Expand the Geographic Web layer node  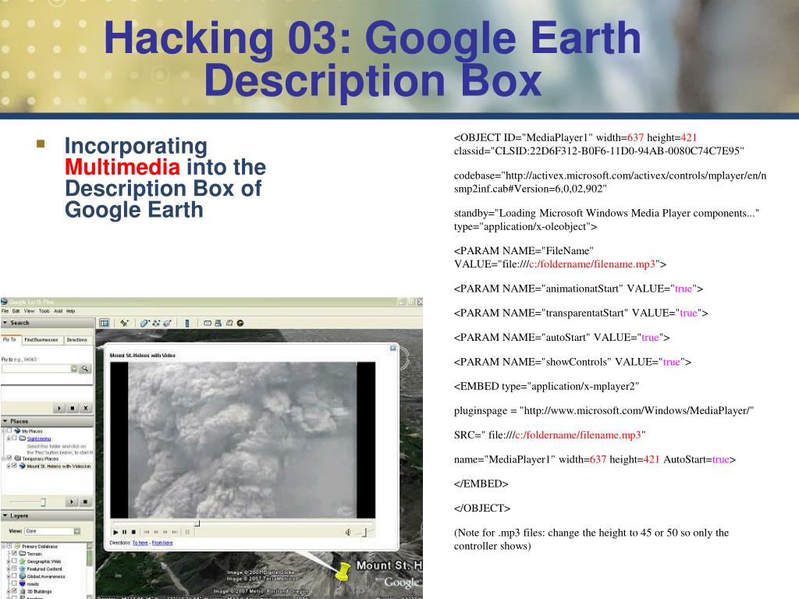coord(8,561)
